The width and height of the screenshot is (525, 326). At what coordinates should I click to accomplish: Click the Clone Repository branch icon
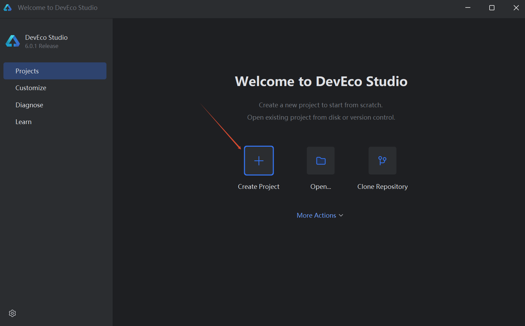coord(383,161)
